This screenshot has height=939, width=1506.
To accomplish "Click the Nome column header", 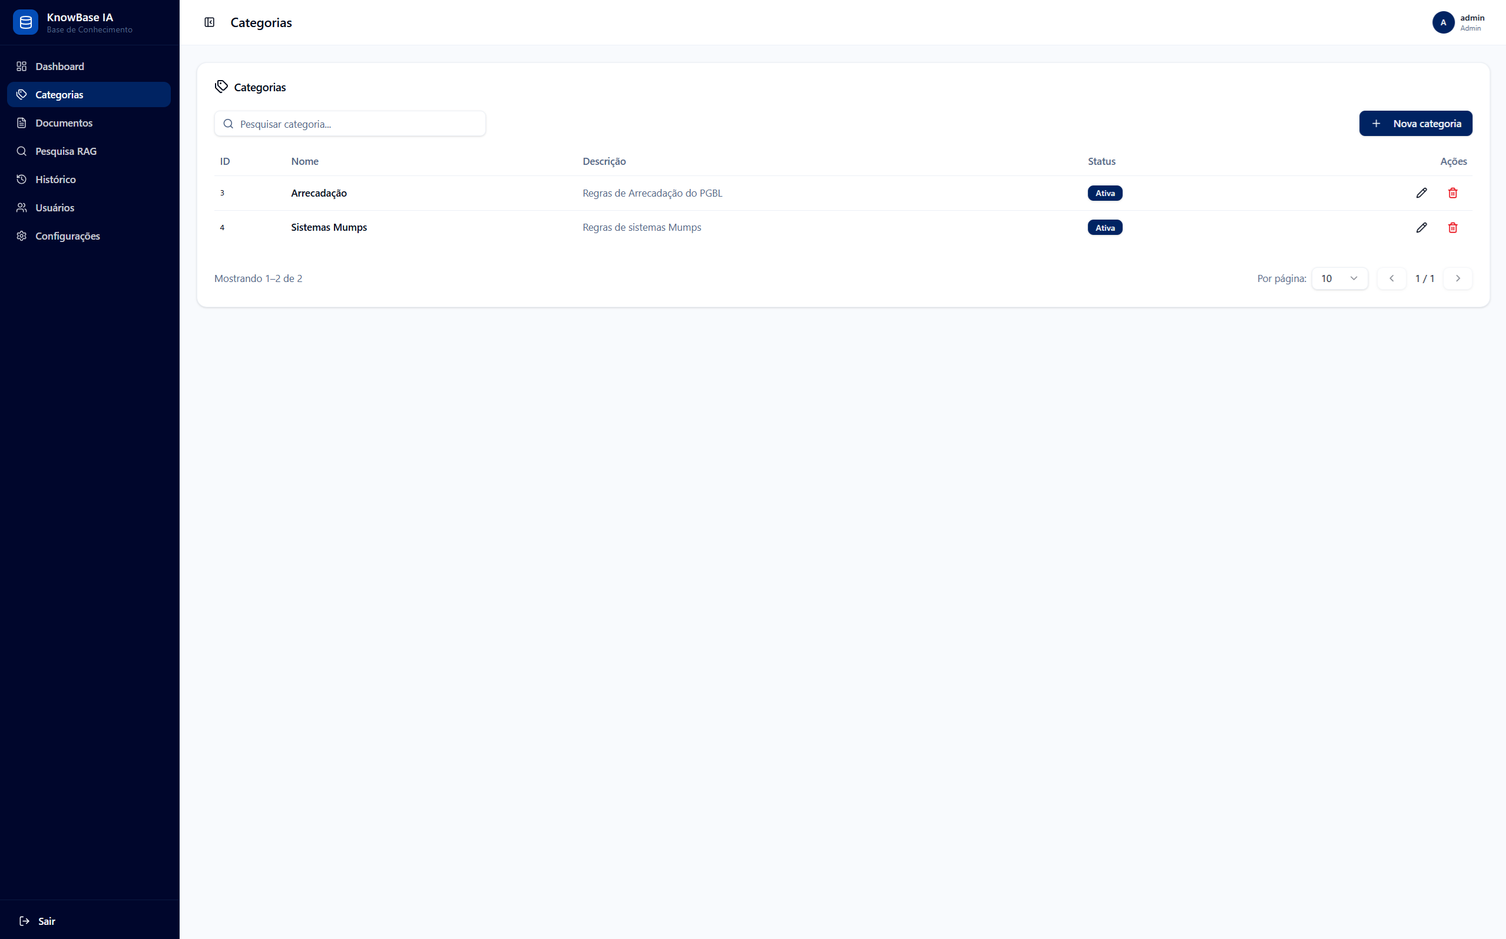I will pos(304,161).
